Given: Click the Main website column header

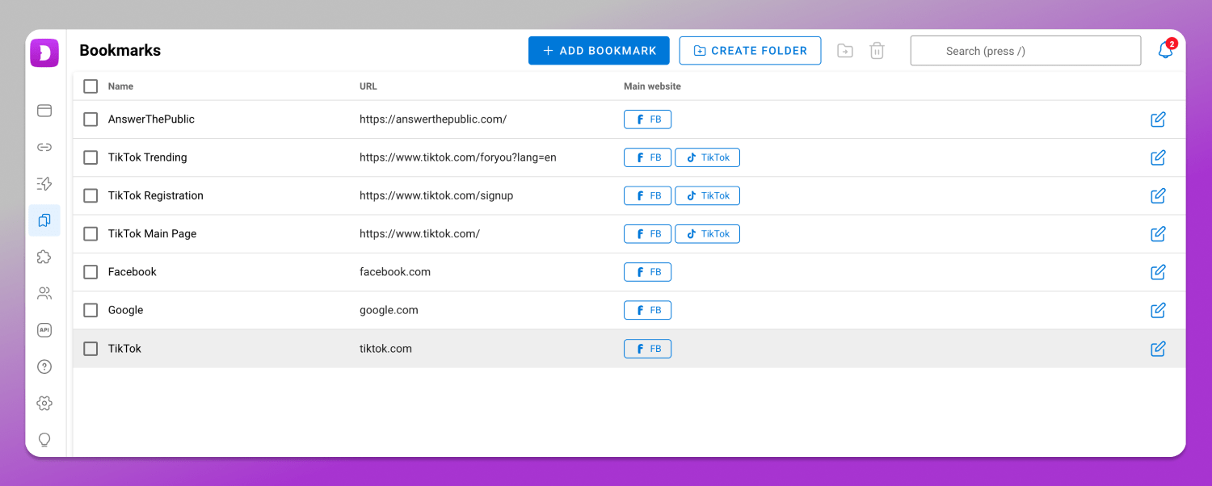Looking at the screenshot, I should 652,86.
